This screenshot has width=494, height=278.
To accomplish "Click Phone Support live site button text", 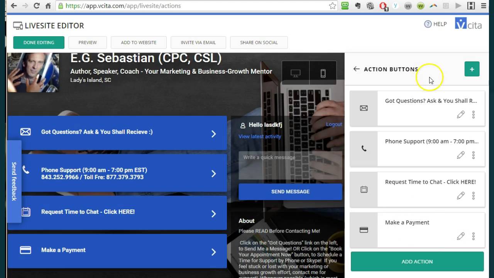I will pos(94,173).
